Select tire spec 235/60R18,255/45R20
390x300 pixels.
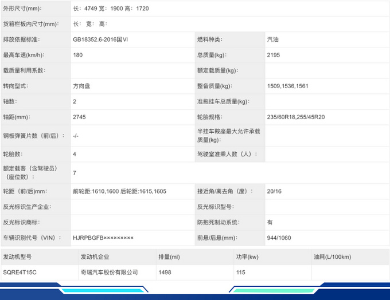296,117
